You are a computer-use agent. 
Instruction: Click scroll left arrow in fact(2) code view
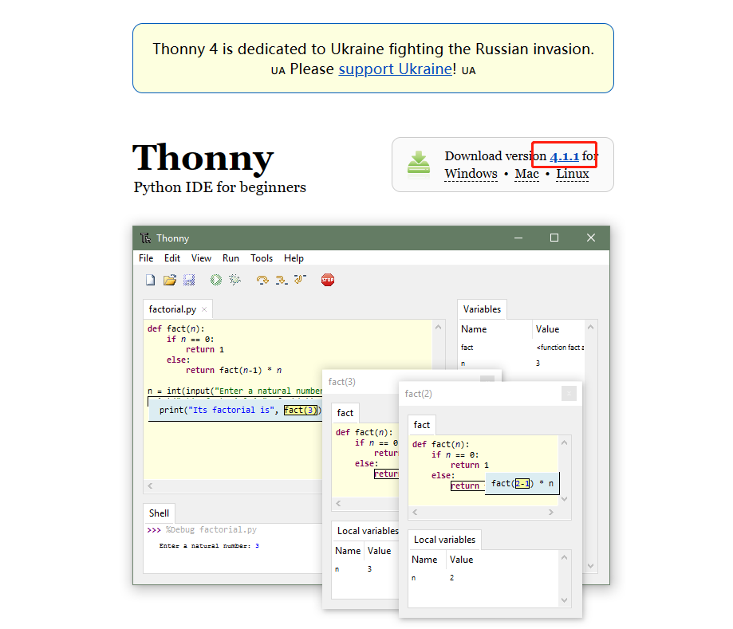pos(415,512)
